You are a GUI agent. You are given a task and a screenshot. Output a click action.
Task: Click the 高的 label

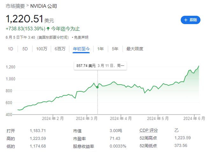coord(11,139)
